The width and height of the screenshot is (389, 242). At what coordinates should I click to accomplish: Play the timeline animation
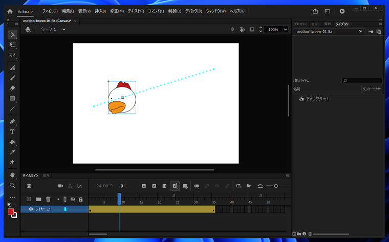pyautogui.click(x=249, y=186)
